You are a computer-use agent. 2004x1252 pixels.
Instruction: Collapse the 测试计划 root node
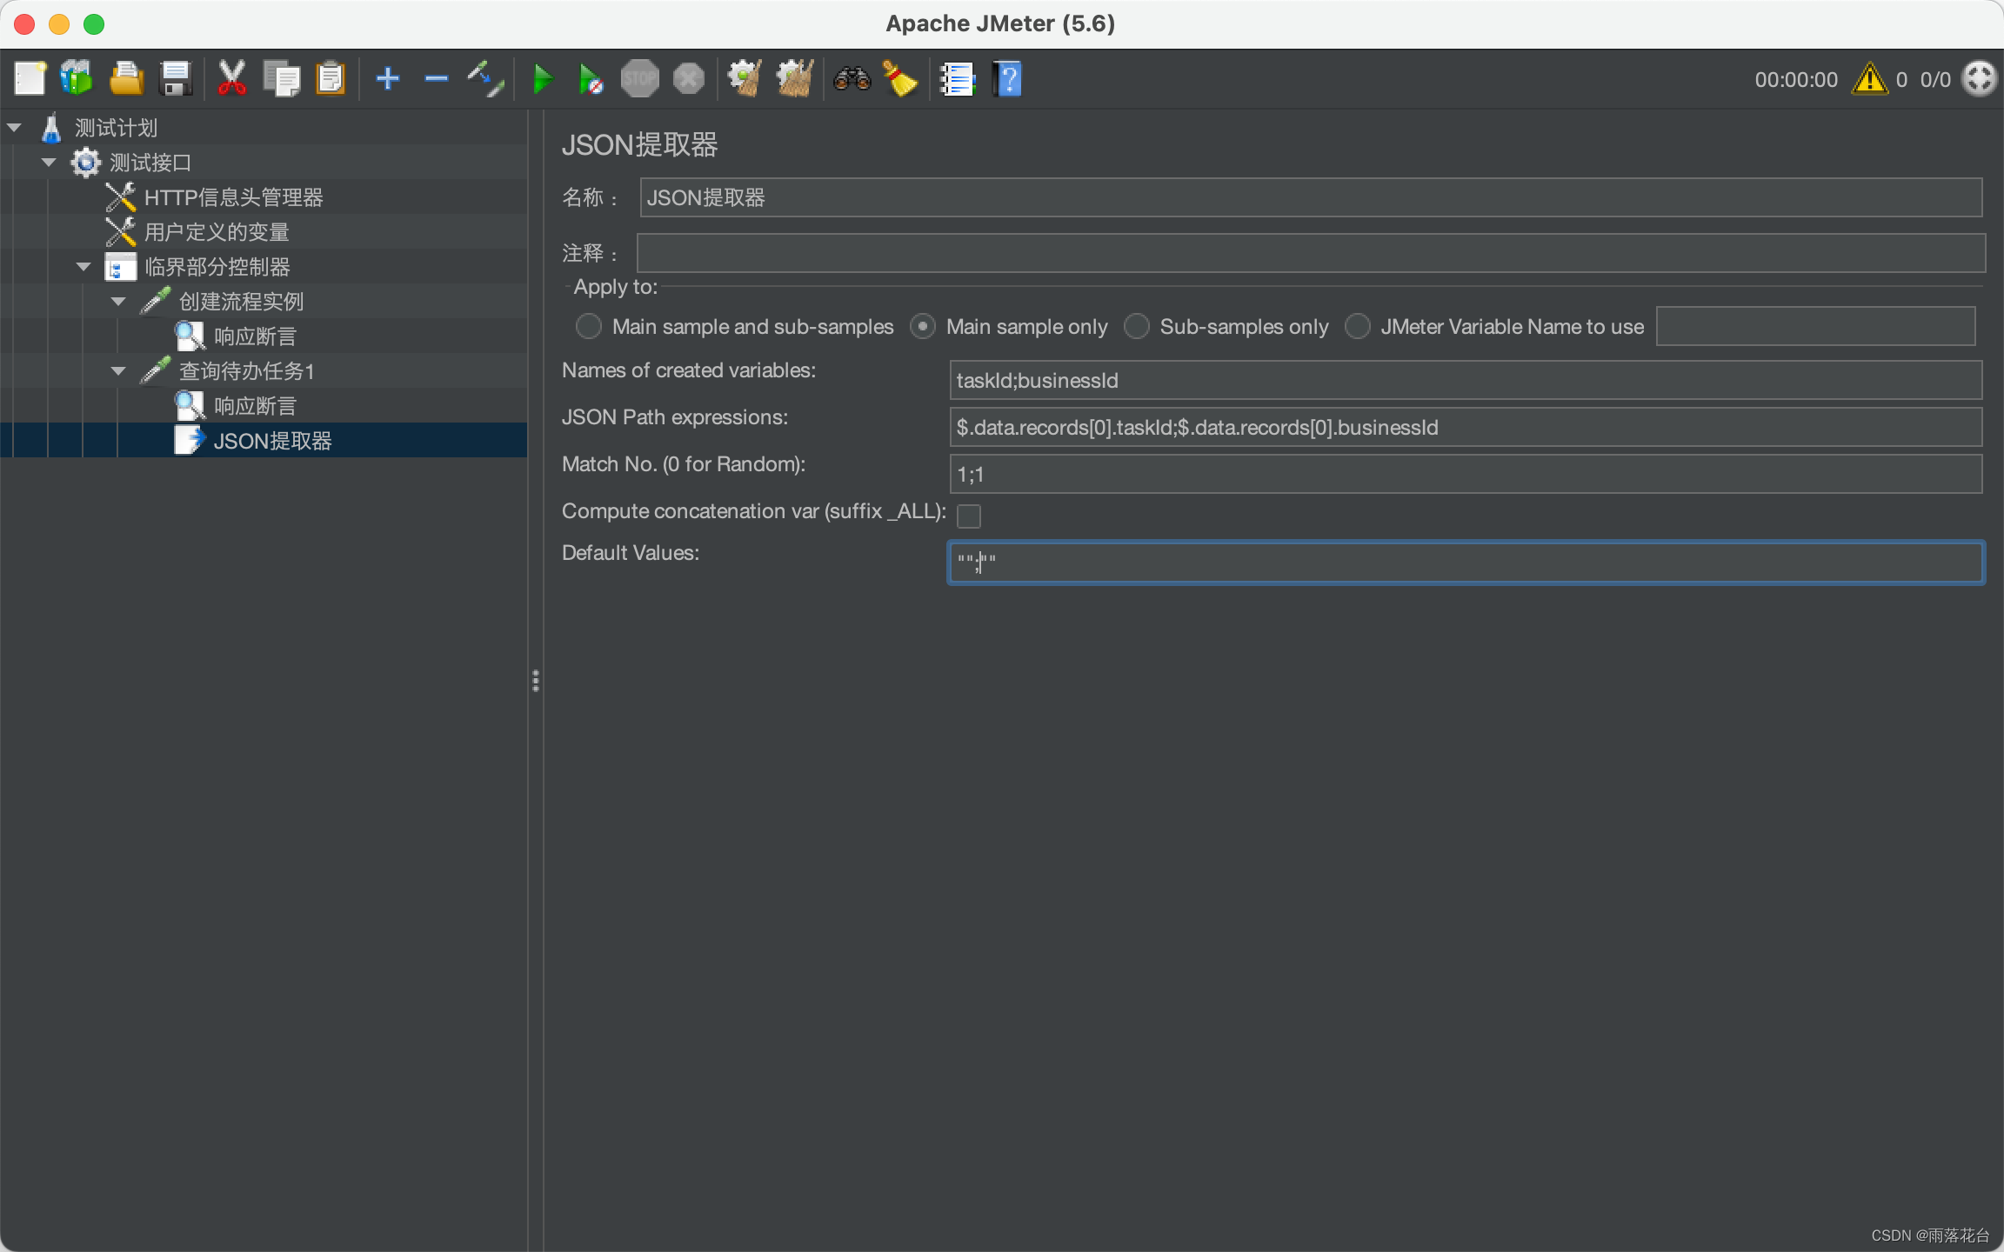coord(14,128)
